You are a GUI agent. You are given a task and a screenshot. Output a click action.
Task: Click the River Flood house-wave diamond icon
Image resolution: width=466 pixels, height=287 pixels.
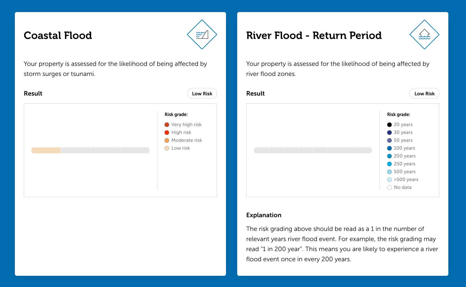click(x=425, y=34)
